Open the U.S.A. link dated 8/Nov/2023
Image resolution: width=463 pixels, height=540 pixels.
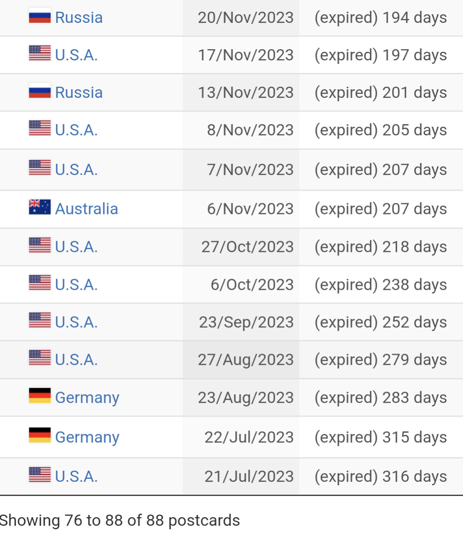click(x=76, y=130)
